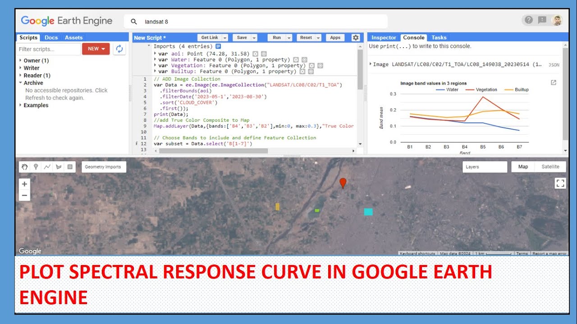Toggle fullscreen map view
This screenshot has height=324, width=577.
tap(560, 183)
